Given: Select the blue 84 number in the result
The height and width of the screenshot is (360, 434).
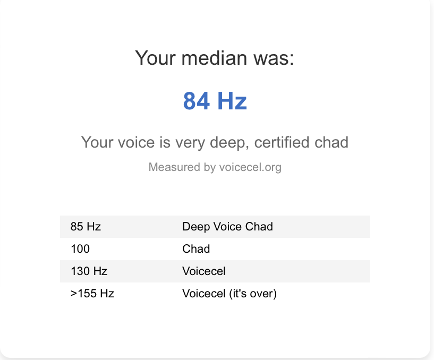Looking at the screenshot, I should 196,101.
